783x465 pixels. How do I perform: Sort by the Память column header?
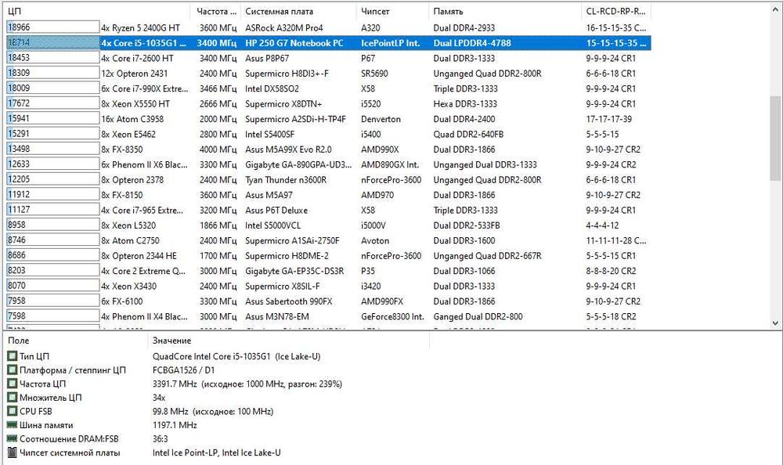[505, 11]
